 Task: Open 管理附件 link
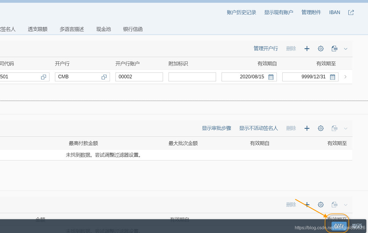coord(311,12)
